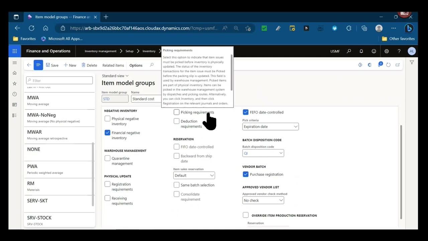Open the AL user account avatar
The image size is (428, 241).
tap(412, 51)
